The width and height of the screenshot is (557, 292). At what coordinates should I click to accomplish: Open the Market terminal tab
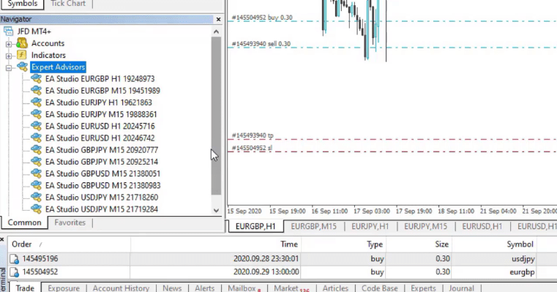[291, 288]
